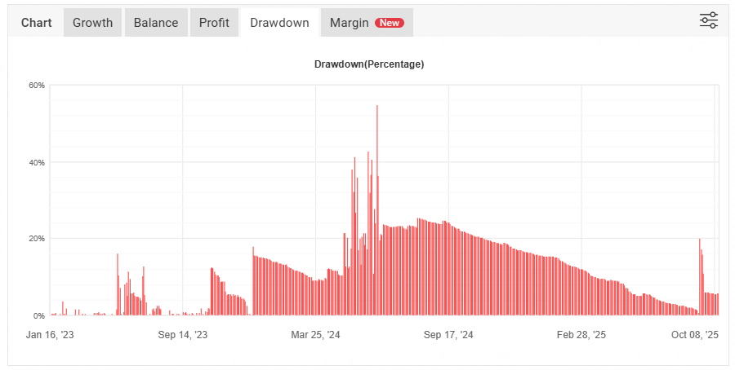This screenshot has width=735, height=370.
Task: Select the Drawdown tab
Action: [x=279, y=23]
